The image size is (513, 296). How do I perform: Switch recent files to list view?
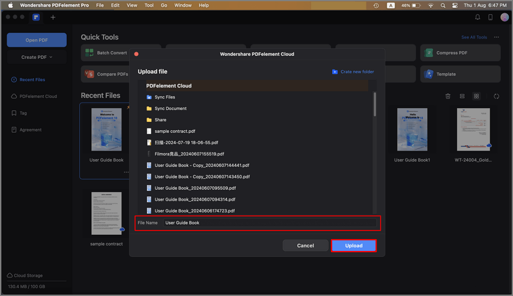(462, 96)
